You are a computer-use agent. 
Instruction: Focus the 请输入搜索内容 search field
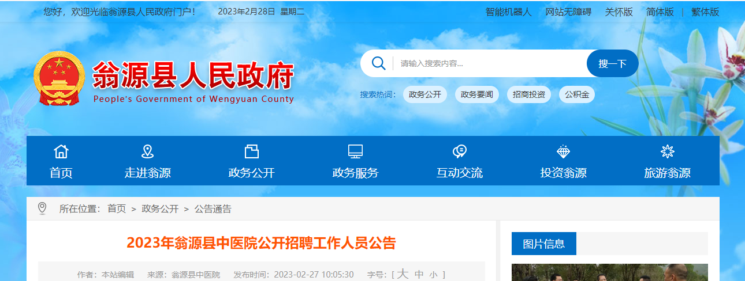click(x=490, y=63)
